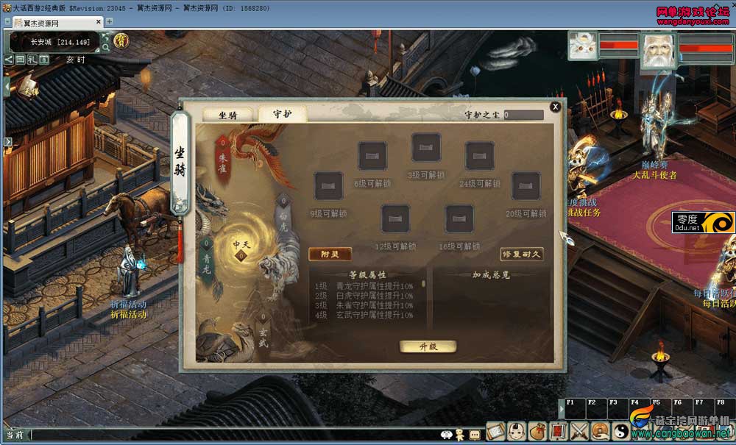Click the 坐骑 side scroll label
Viewport: 736px width, 445px height.
coord(180,162)
